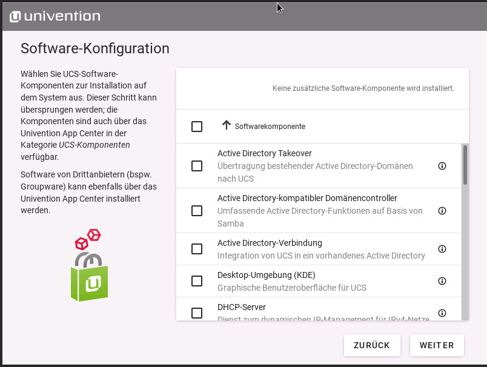Select the Desktop-Umgebung (KDE) title
This screenshot has width=487, height=367.
(266, 275)
